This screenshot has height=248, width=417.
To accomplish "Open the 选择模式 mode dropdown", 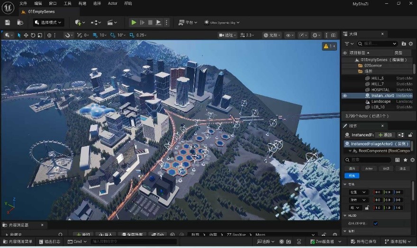I will tap(48, 22).
